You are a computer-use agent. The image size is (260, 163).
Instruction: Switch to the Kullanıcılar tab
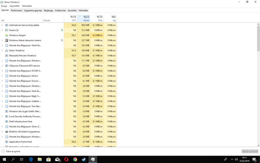point(60,10)
